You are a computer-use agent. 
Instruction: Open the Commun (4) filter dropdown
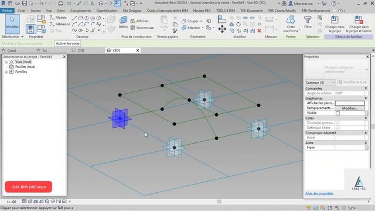point(320,83)
